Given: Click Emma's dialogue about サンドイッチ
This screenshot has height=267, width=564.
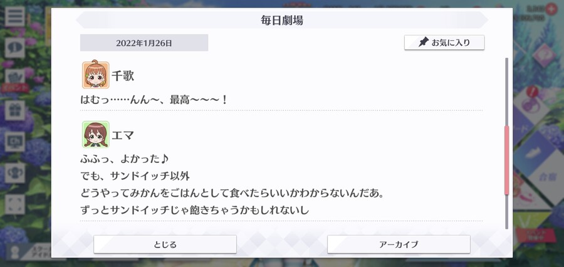Looking at the screenshot, I should click(x=232, y=184).
